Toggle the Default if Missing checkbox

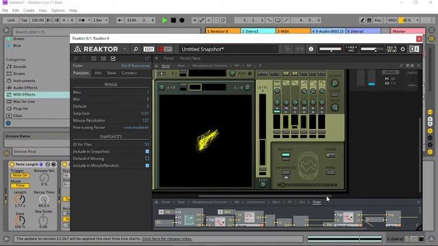tap(147, 159)
